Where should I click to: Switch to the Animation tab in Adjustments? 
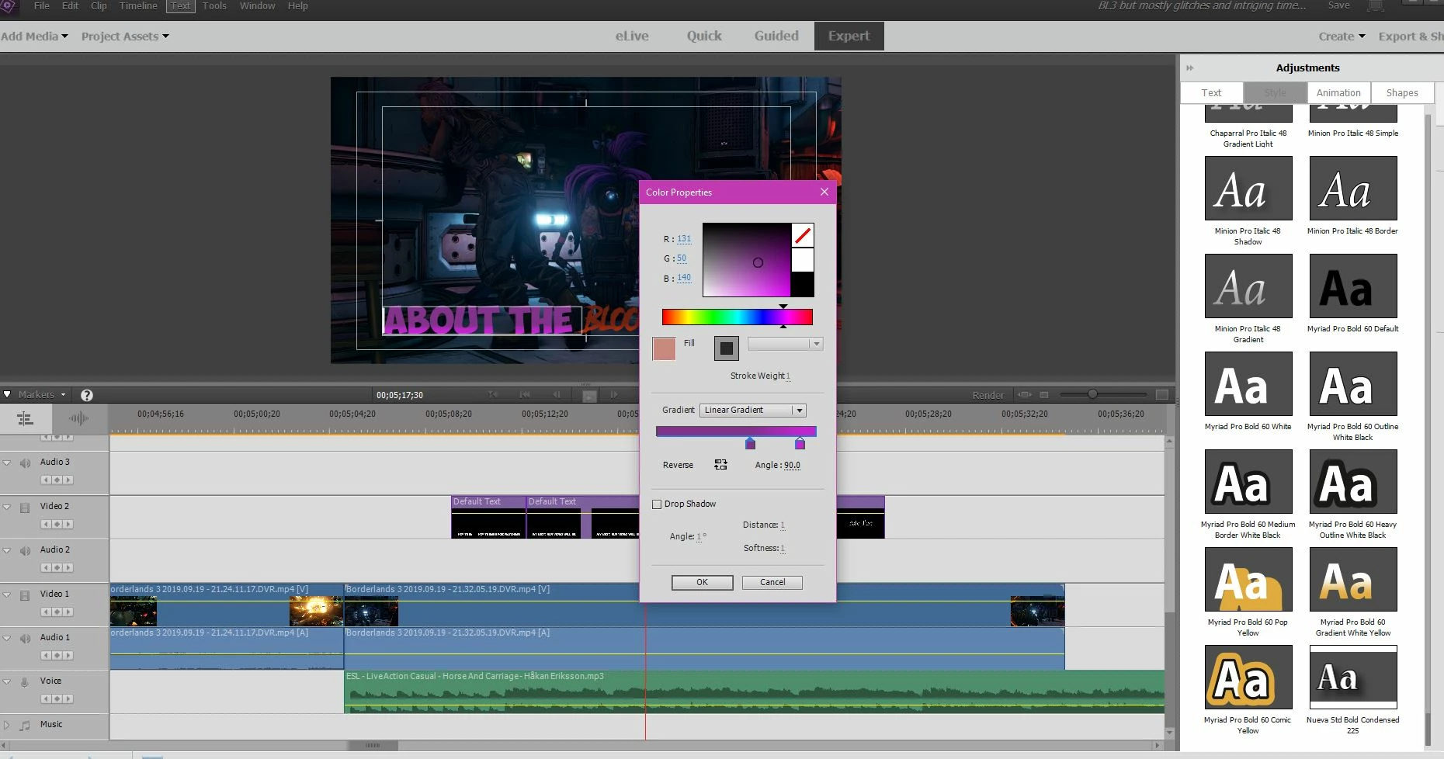click(x=1338, y=93)
